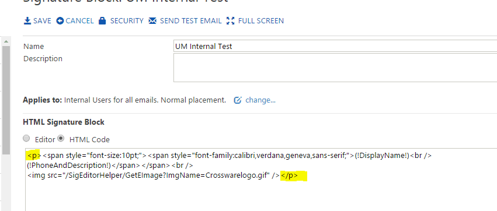
Task: Select the HTML Code radio button
Action: (x=61, y=138)
